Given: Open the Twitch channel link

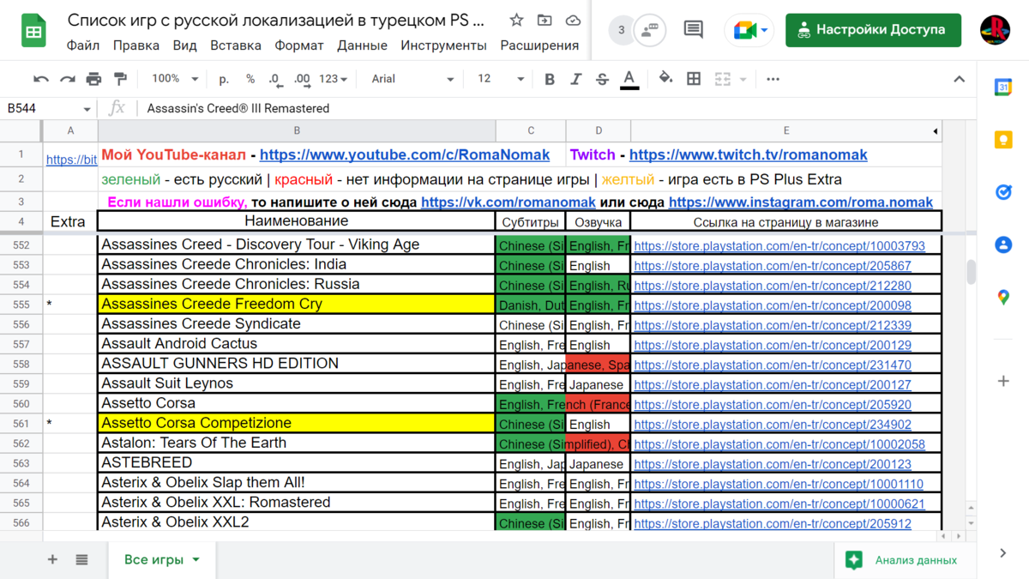Looking at the screenshot, I should [x=749, y=155].
